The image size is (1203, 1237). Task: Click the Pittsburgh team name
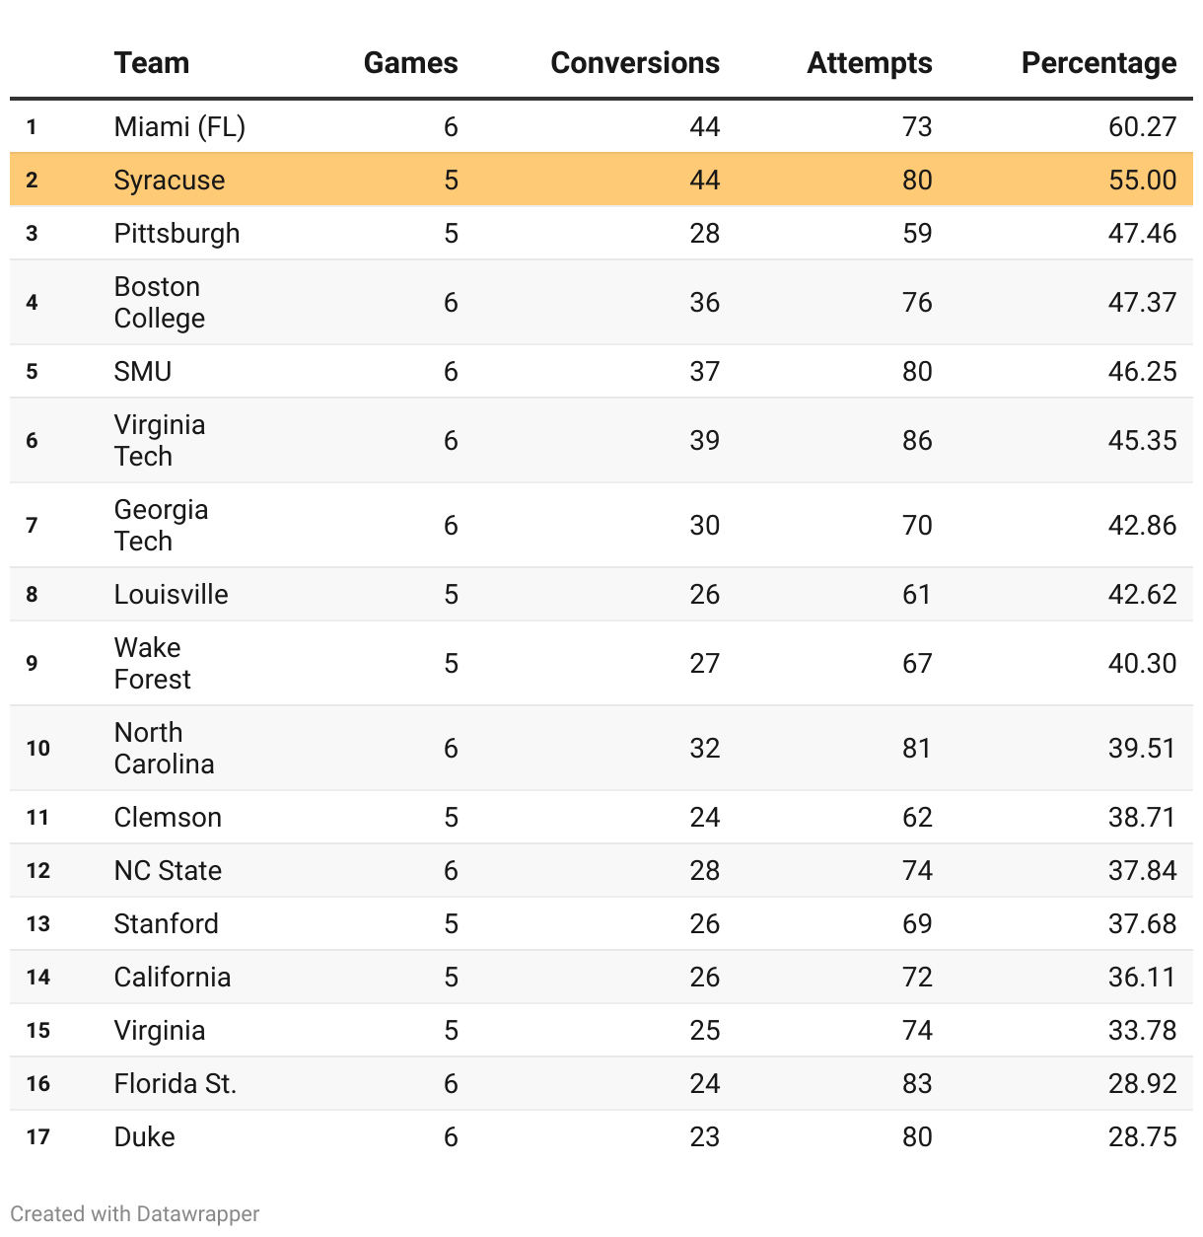pos(177,233)
